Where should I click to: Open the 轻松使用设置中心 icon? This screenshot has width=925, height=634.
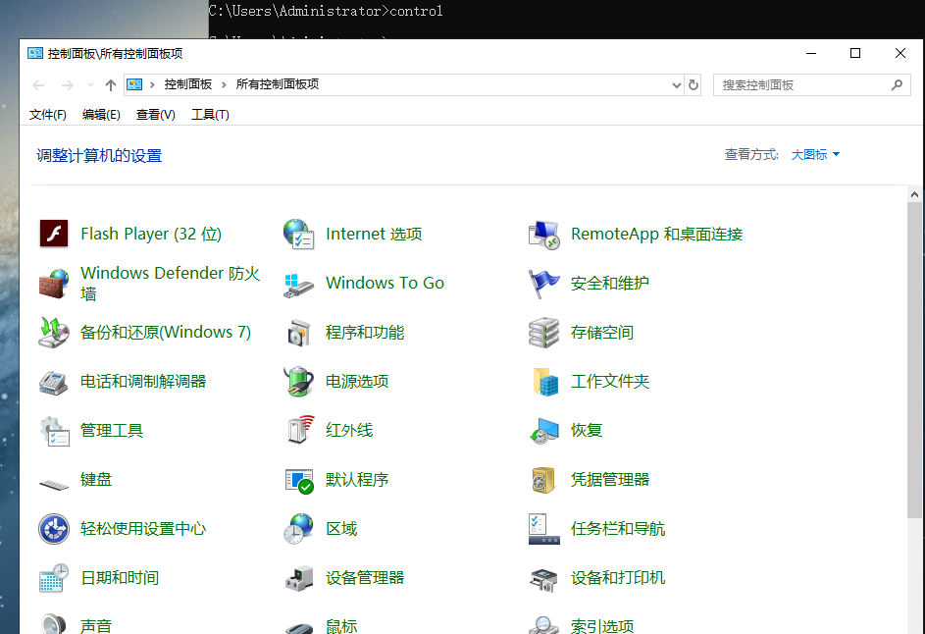coord(54,529)
